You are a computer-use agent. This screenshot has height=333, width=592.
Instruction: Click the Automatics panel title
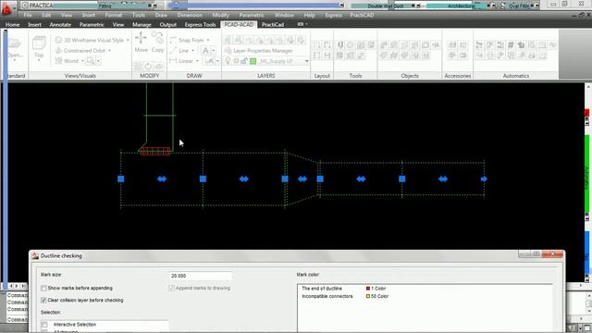(x=516, y=76)
